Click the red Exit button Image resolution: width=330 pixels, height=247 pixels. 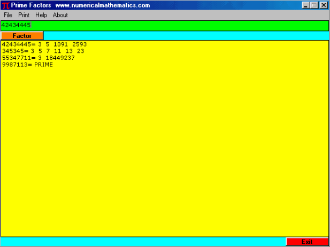(307, 242)
